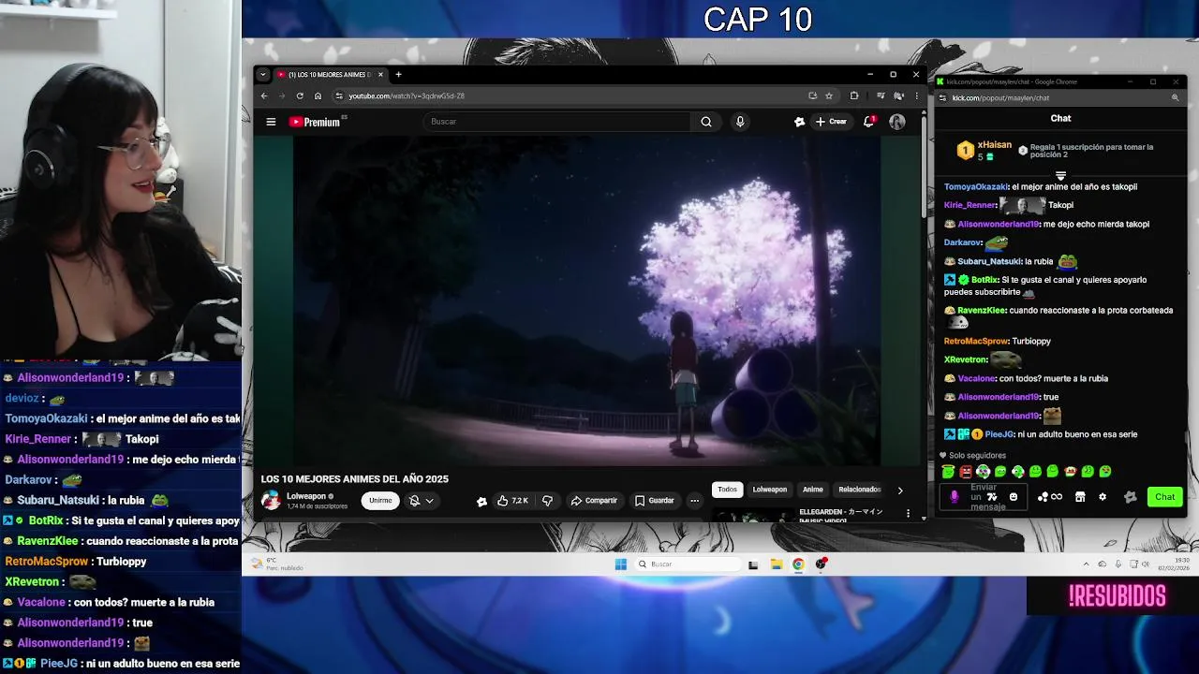Open browser extensions puzzle icon
Image resolution: width=1199 pixels, height=674 pixels.
854,95
